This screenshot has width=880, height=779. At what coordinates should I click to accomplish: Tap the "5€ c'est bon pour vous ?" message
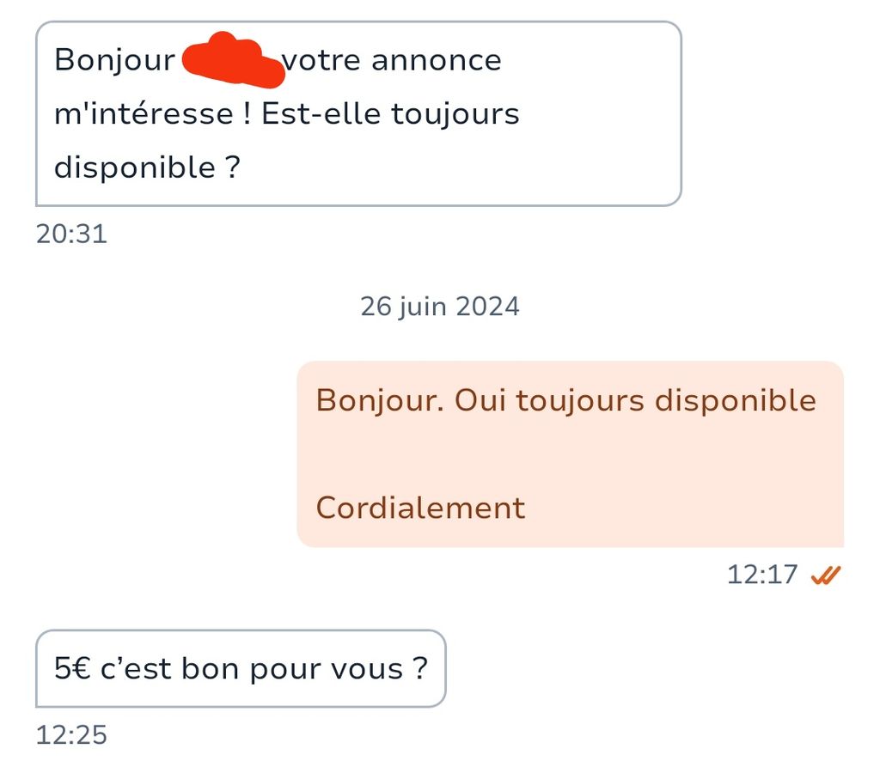(241, 668)
